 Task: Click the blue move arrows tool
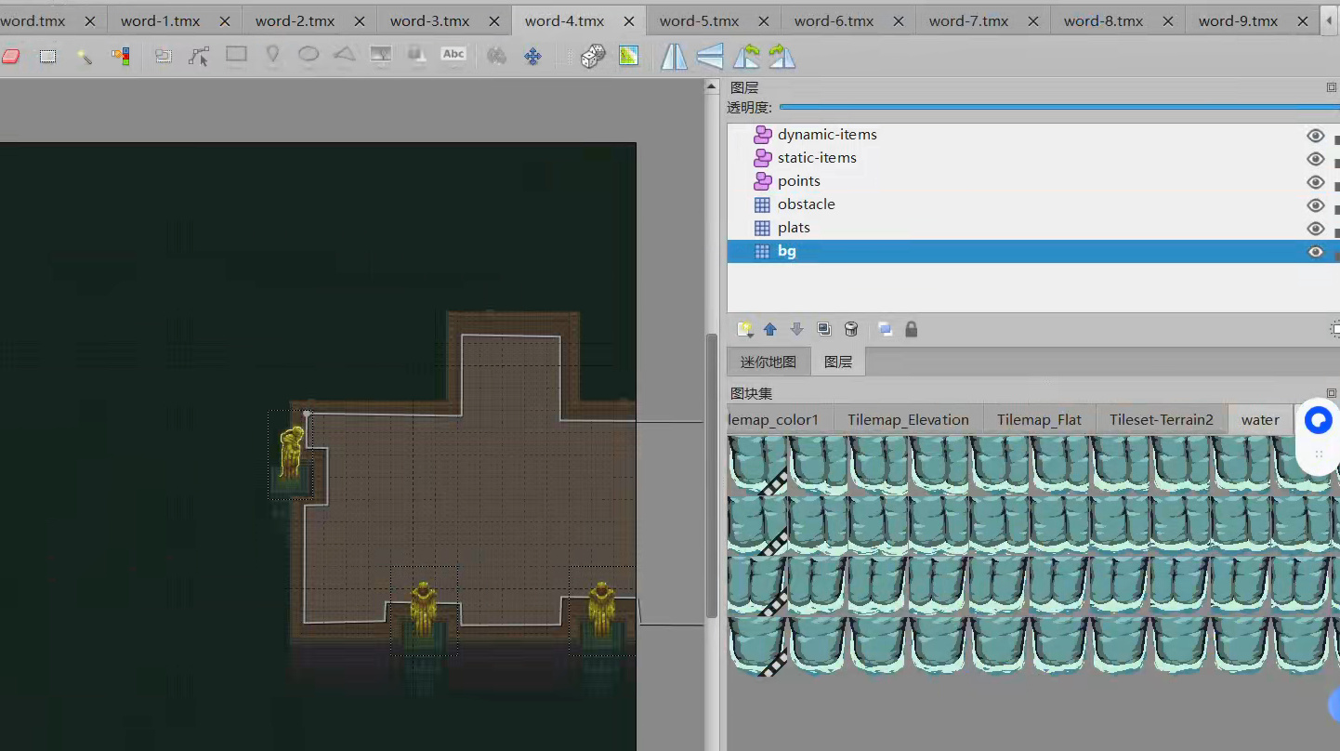pos(532,57)
